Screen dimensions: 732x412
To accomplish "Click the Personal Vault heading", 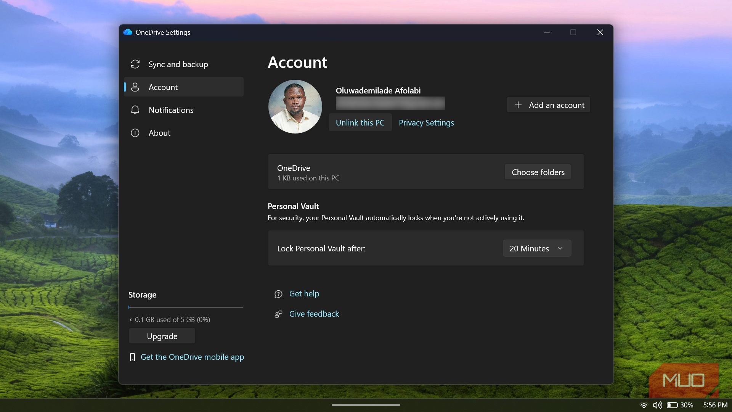I will (293, 206).
